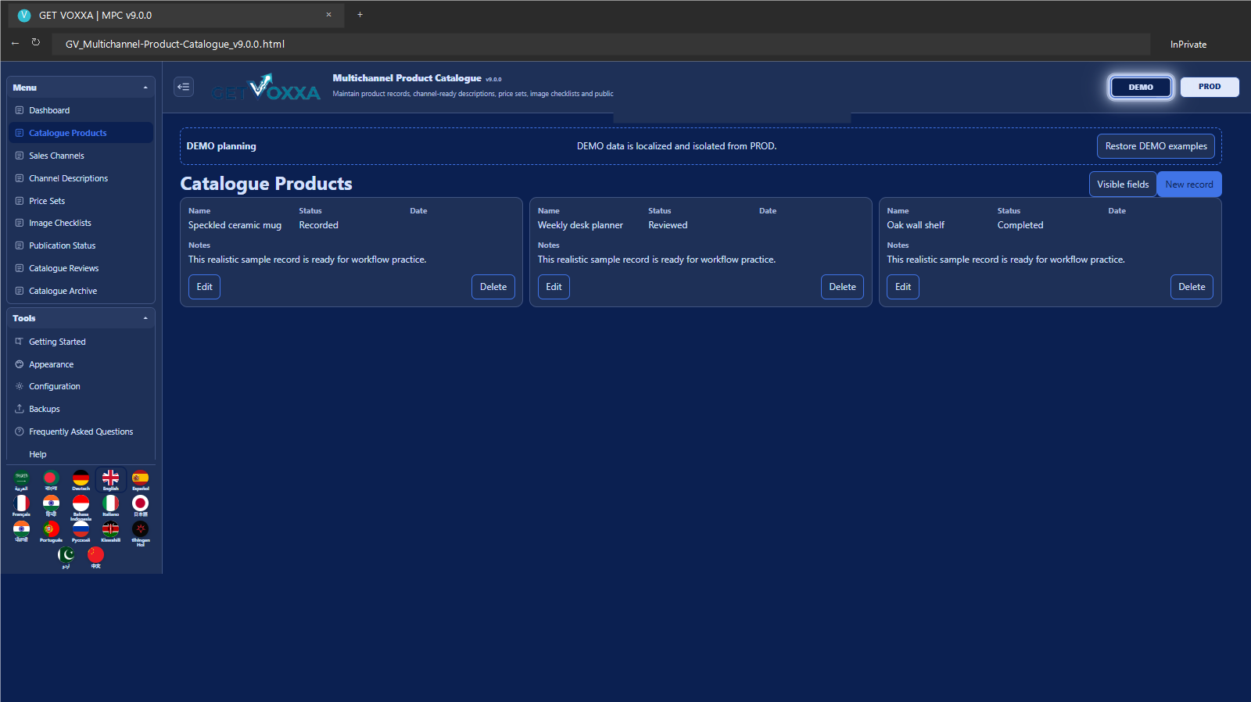Edit the Oak wall shelf record

903,287
